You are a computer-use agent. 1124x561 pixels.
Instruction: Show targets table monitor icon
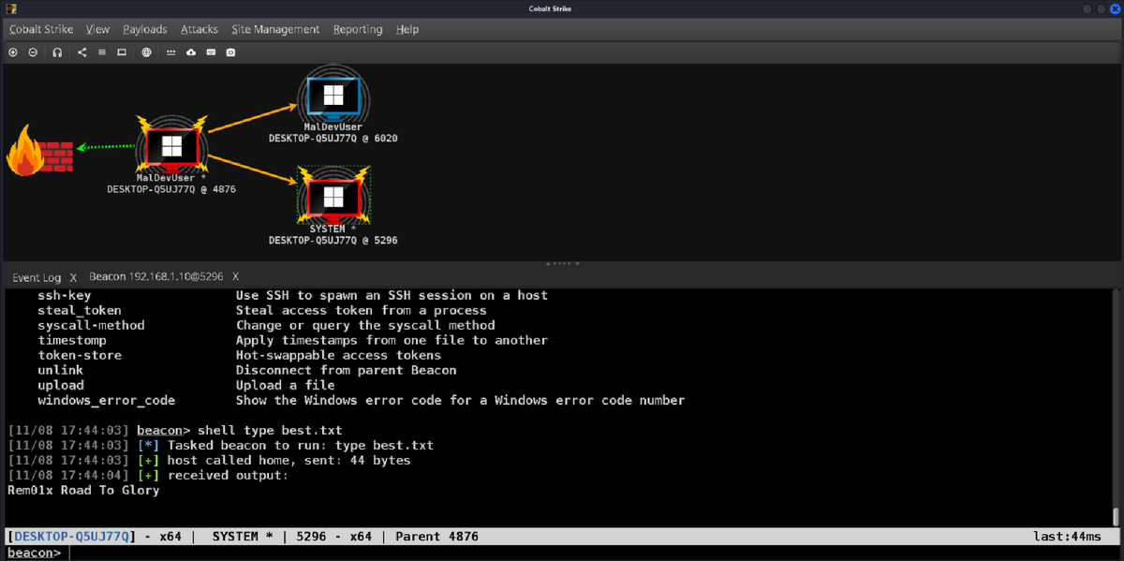pyautogui.click(x=122, y=52)
